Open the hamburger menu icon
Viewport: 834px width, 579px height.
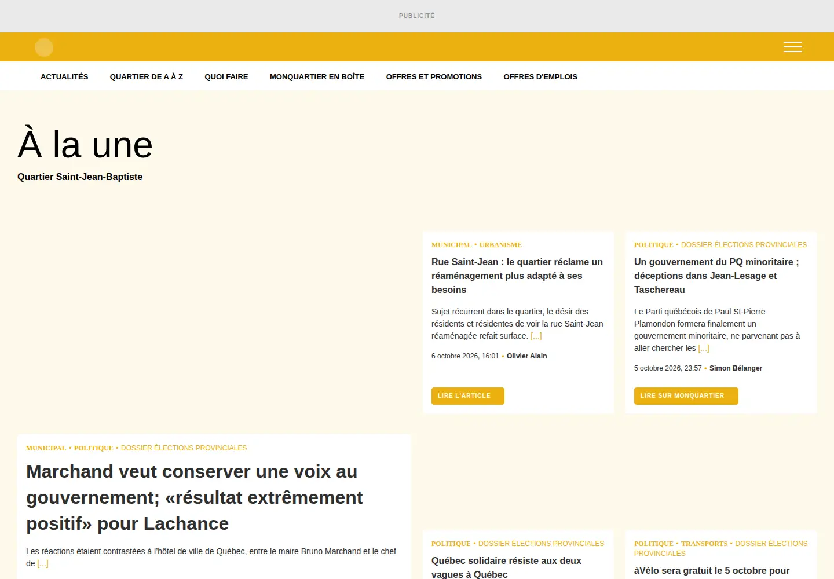(792, 47)
